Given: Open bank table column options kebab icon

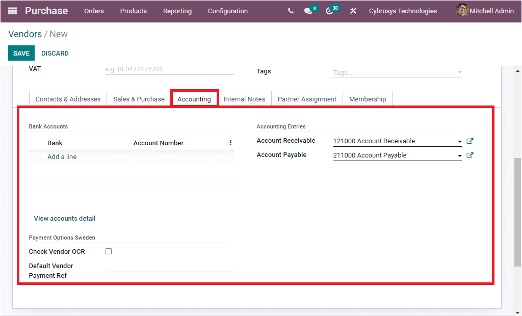Looking at the screenshot, I should (230, 143).
